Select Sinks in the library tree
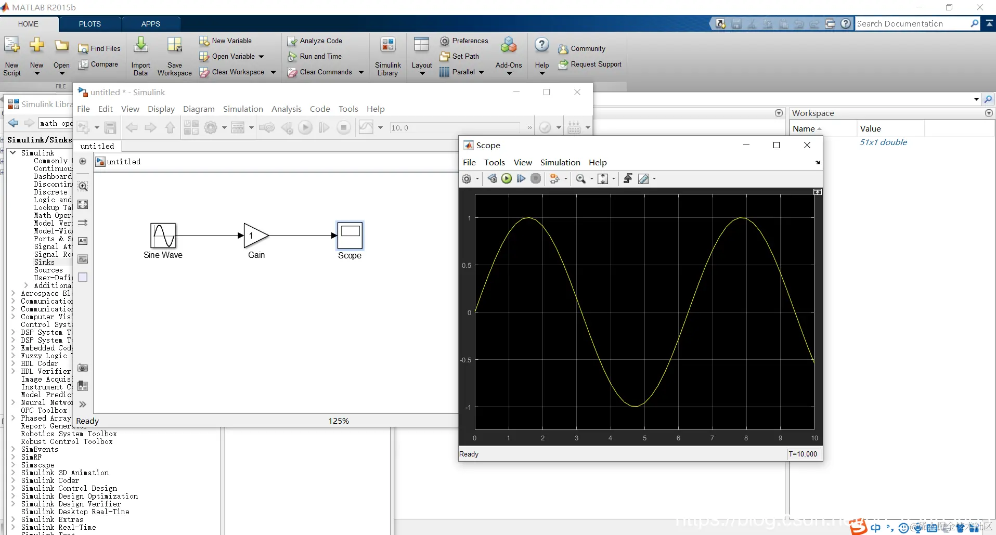Image resolution: width=996 pixels, height=535 pixels. tap(44, 263)
